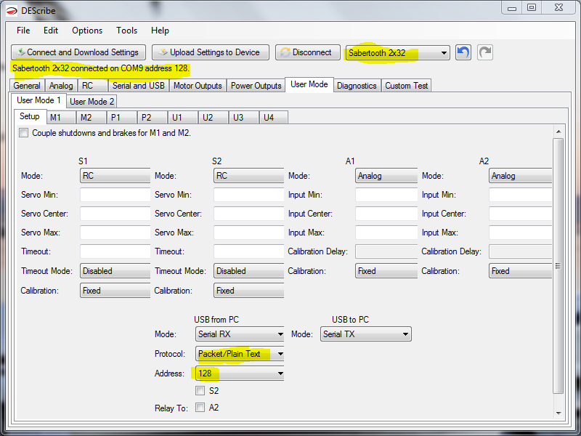Click the scrollbar down arrow
The image size is (581, 436).
[x=558, y=413]
